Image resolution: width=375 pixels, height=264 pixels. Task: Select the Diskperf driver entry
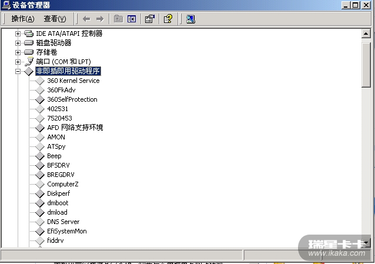point(59,193)
